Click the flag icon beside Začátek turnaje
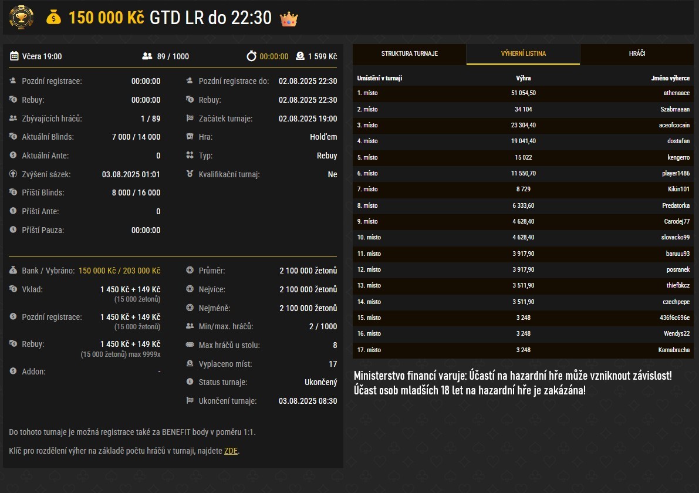Viewport: 699px width, 493px height. (x=190, y=119)
